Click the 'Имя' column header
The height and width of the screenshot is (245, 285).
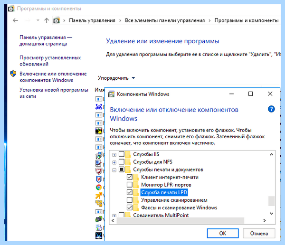pyautogui.click(x=99, y=90)
